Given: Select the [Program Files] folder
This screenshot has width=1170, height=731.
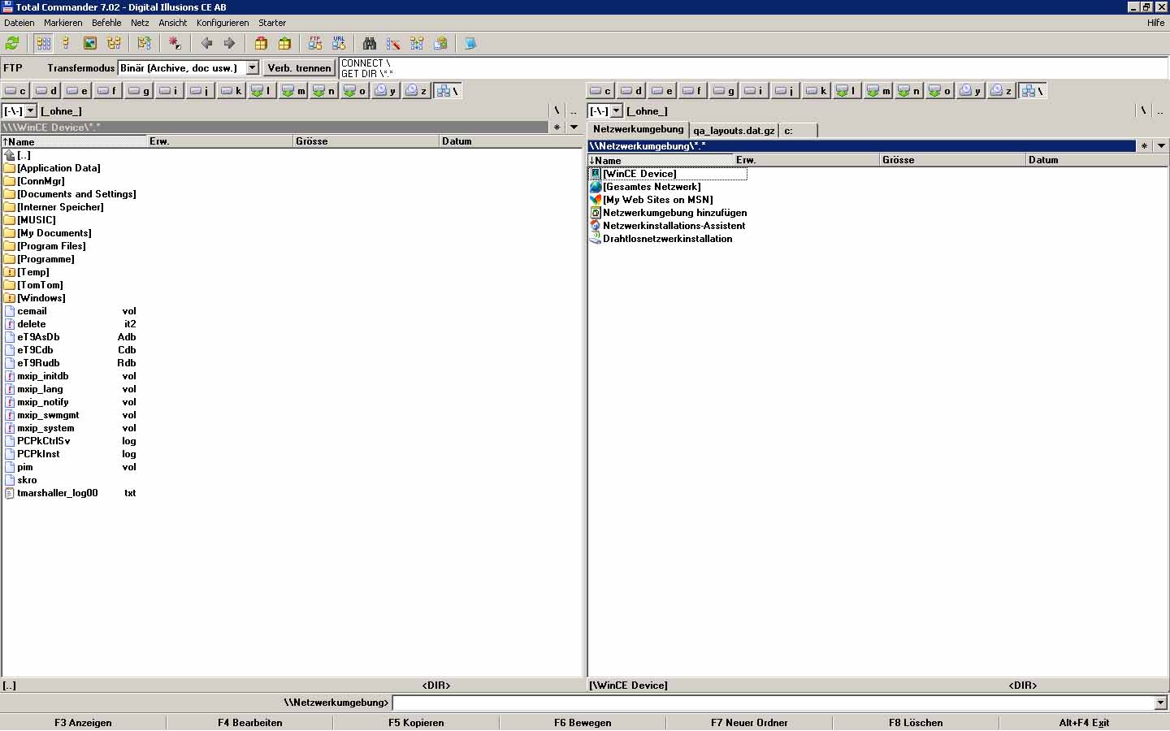Looking at the screenshot, I should 51,246.
